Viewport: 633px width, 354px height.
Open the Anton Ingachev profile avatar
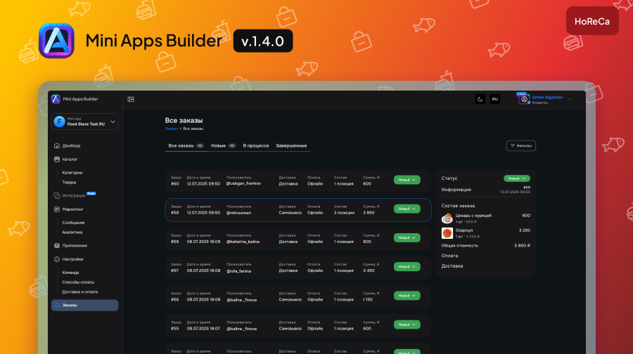pos(523,99)
